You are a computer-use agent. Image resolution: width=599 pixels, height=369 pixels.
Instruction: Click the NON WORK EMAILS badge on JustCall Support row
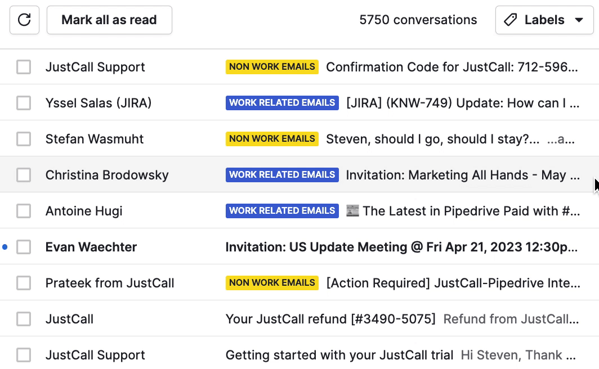272,66
